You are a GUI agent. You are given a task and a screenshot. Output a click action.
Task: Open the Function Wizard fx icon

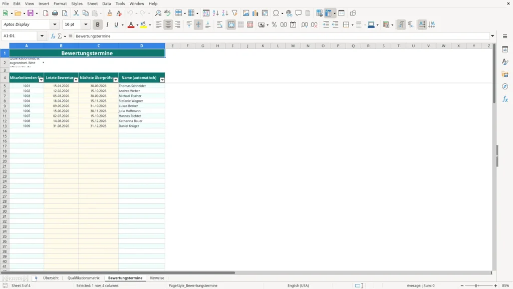click(x=53, y=36)
